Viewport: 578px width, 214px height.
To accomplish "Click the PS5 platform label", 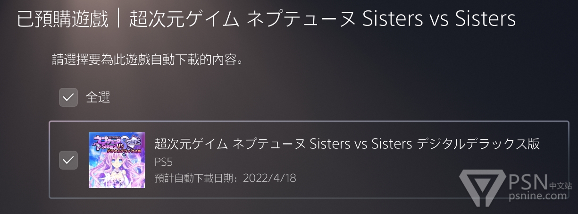I will (x=164, y=162).
